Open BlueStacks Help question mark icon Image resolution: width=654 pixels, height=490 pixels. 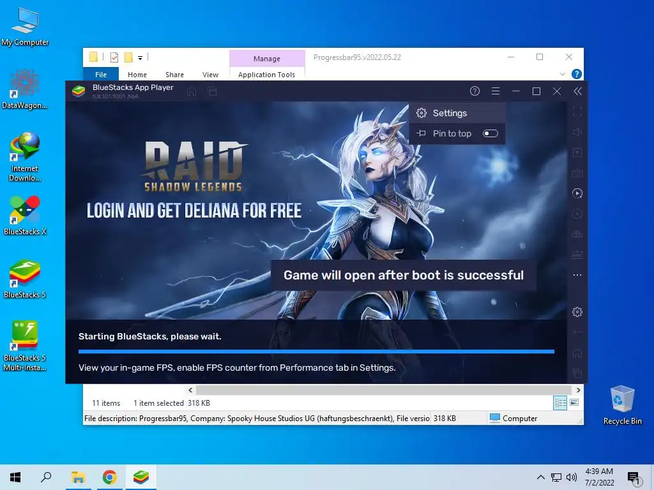[x=475, y=91]
